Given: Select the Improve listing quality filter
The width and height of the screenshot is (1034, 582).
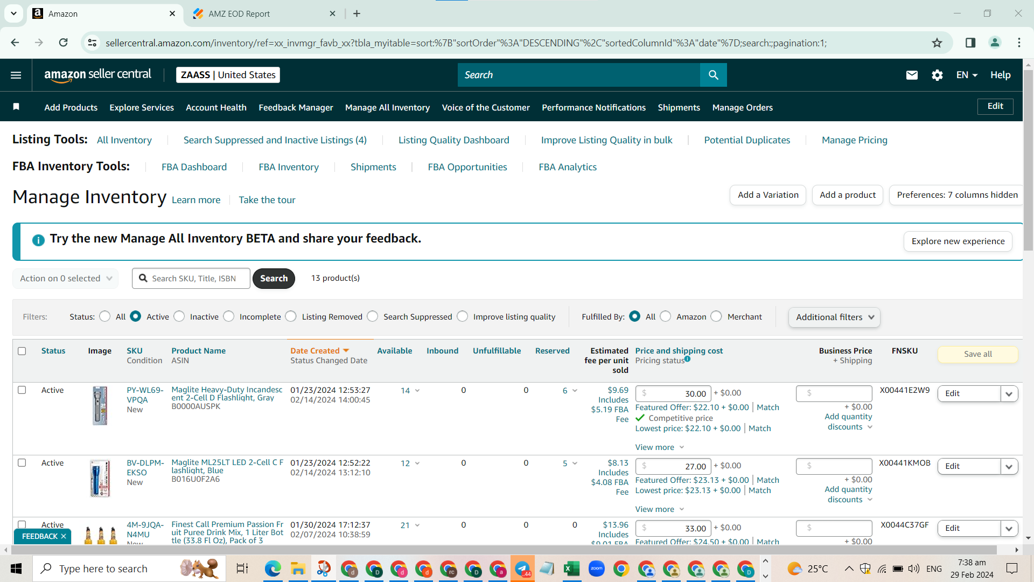Looking at the screenshot, I should (x=463, y=316).
